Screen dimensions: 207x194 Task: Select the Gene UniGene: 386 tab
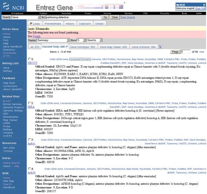coord(144,47)
